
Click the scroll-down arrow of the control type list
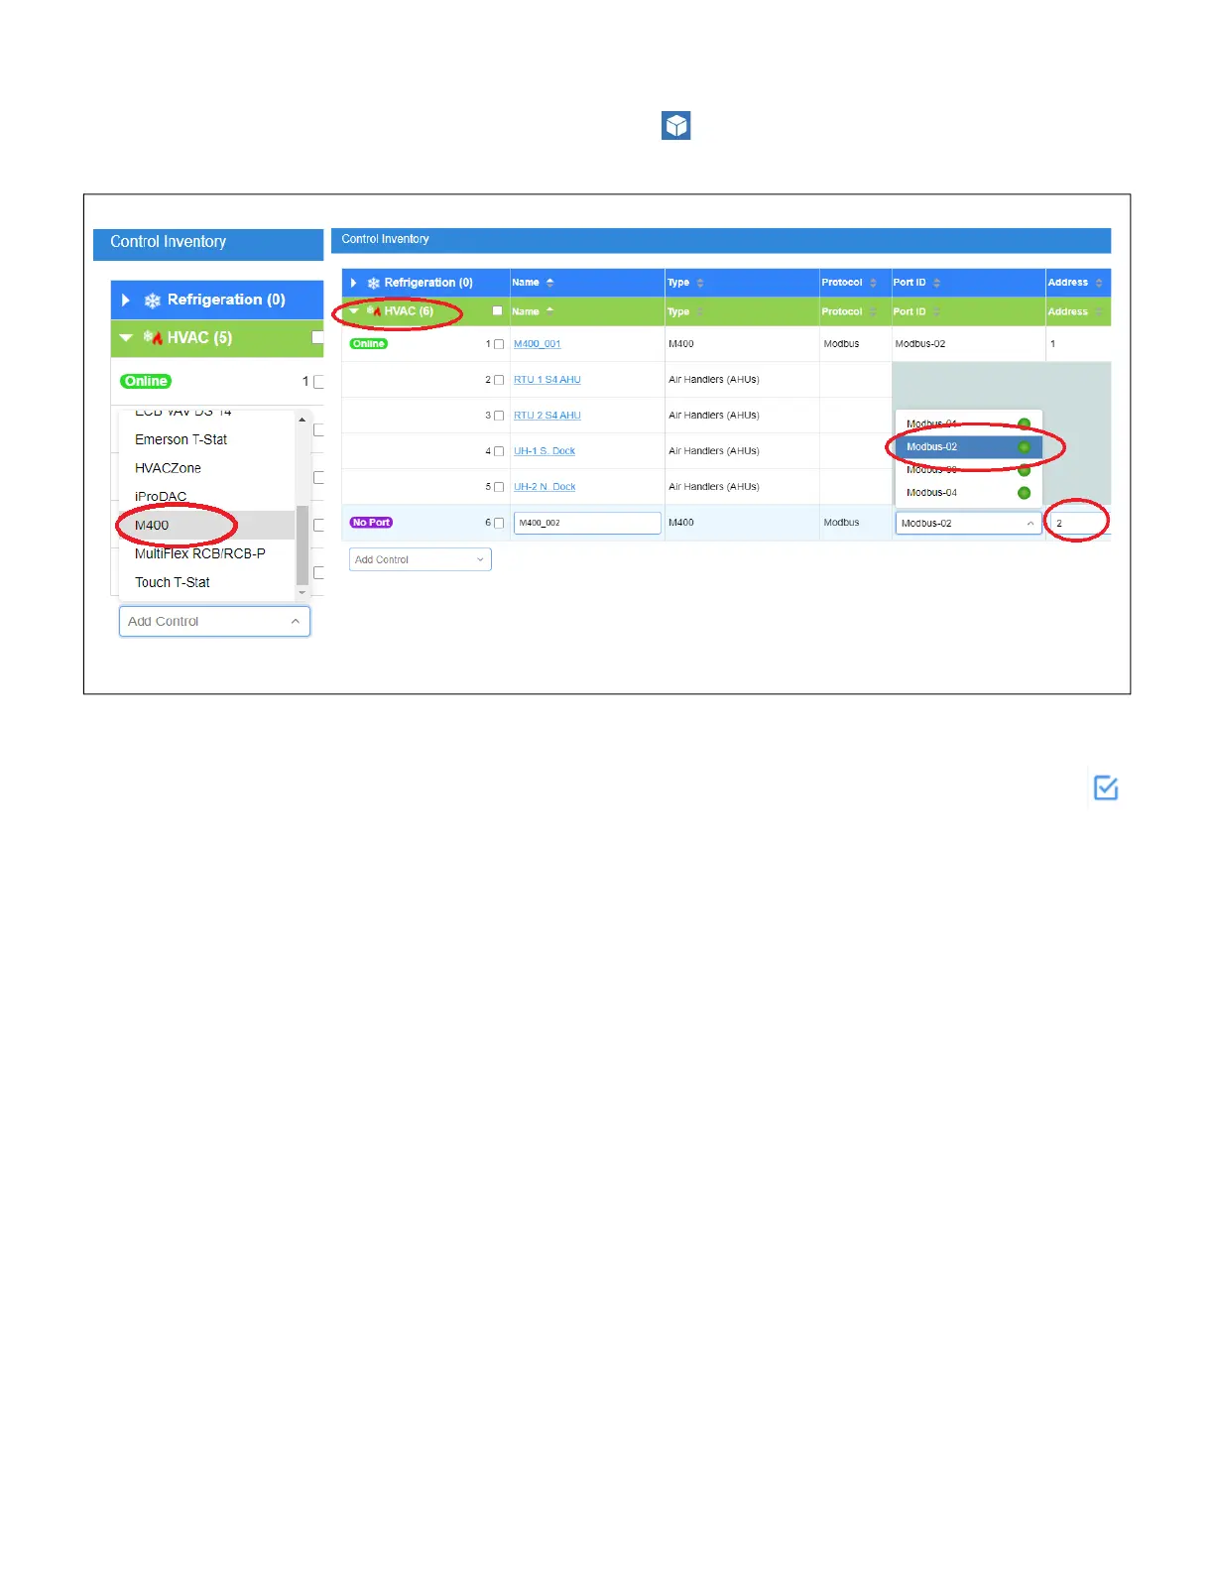tap(303, 593)
